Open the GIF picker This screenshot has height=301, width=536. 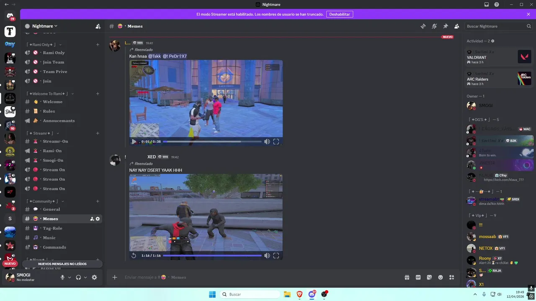tap(418, 277)
